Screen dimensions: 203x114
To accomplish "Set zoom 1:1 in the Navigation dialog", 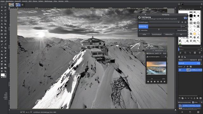I will (154, 82).
